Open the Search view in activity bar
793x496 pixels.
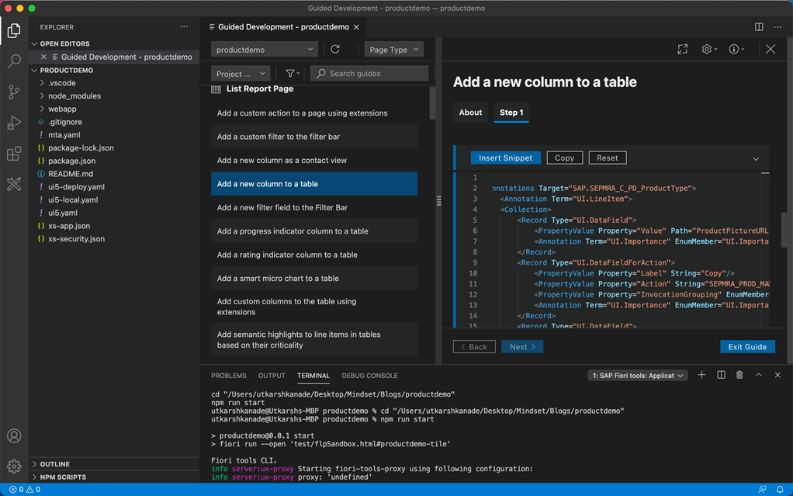click(x=14, y=61)
